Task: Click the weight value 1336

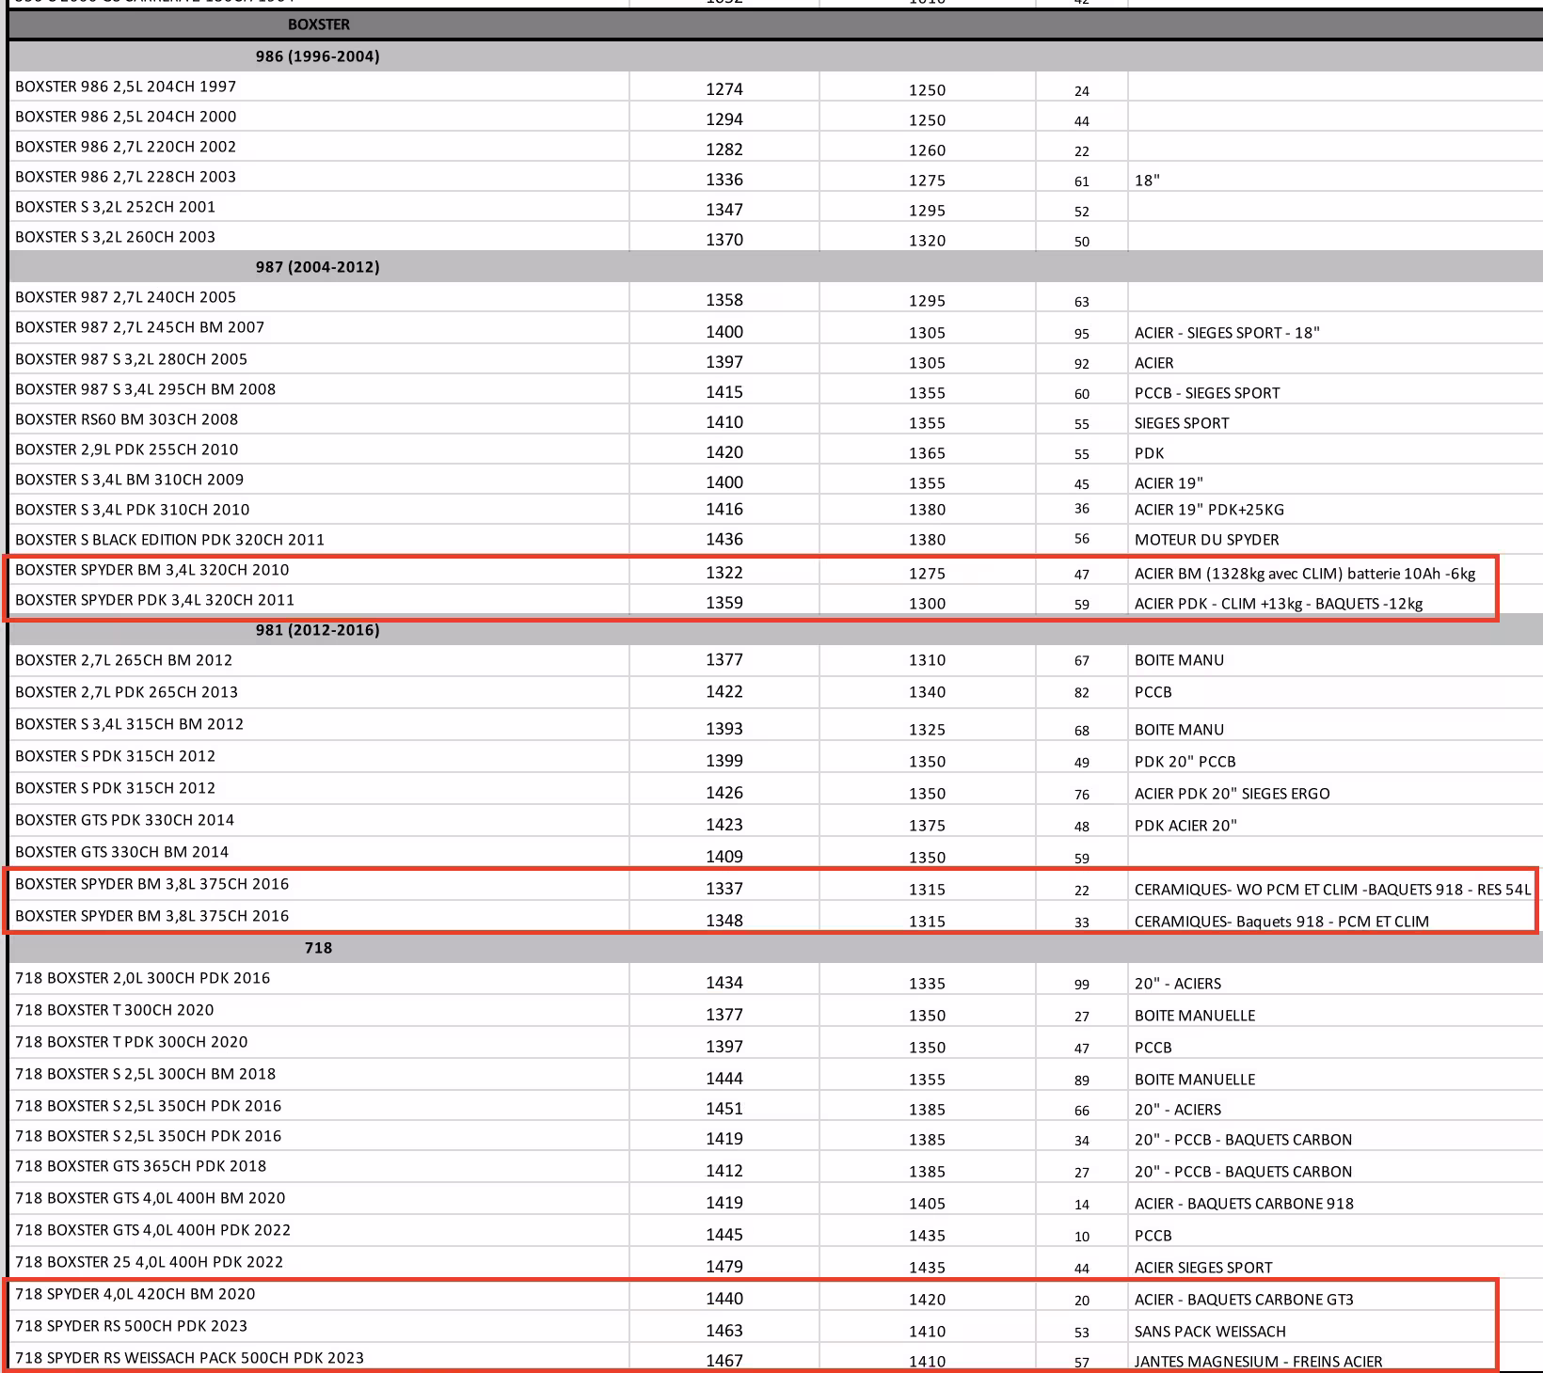Action: pos(724,180)
